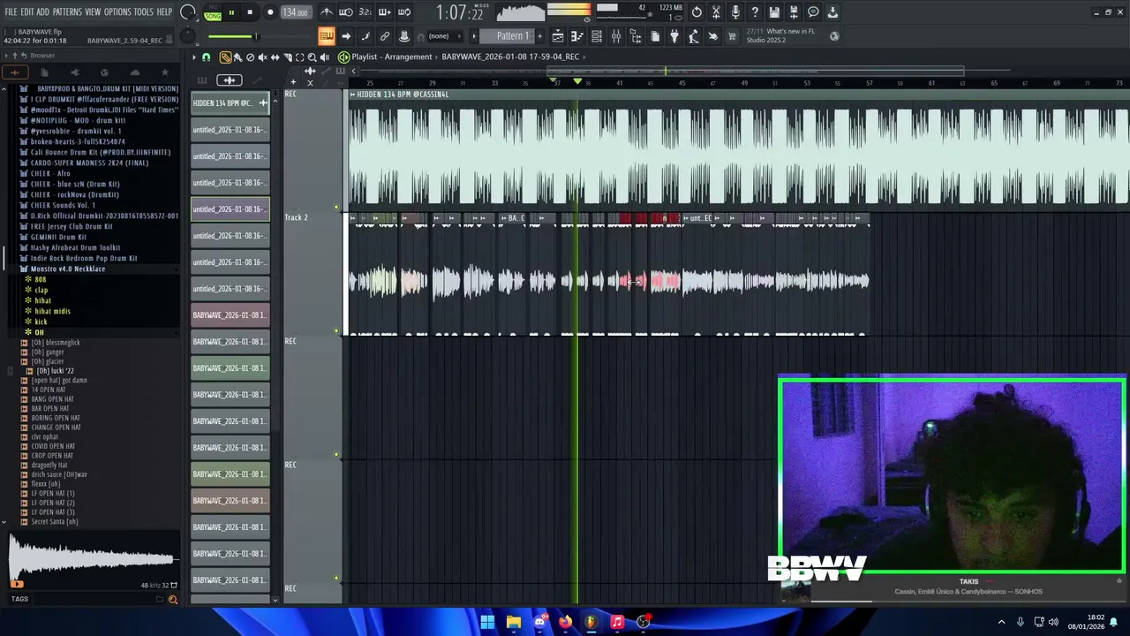This screenshot has height=636, width=1130.
Task: Open the content library shopping cart
Action: click(x=731, y=36)
